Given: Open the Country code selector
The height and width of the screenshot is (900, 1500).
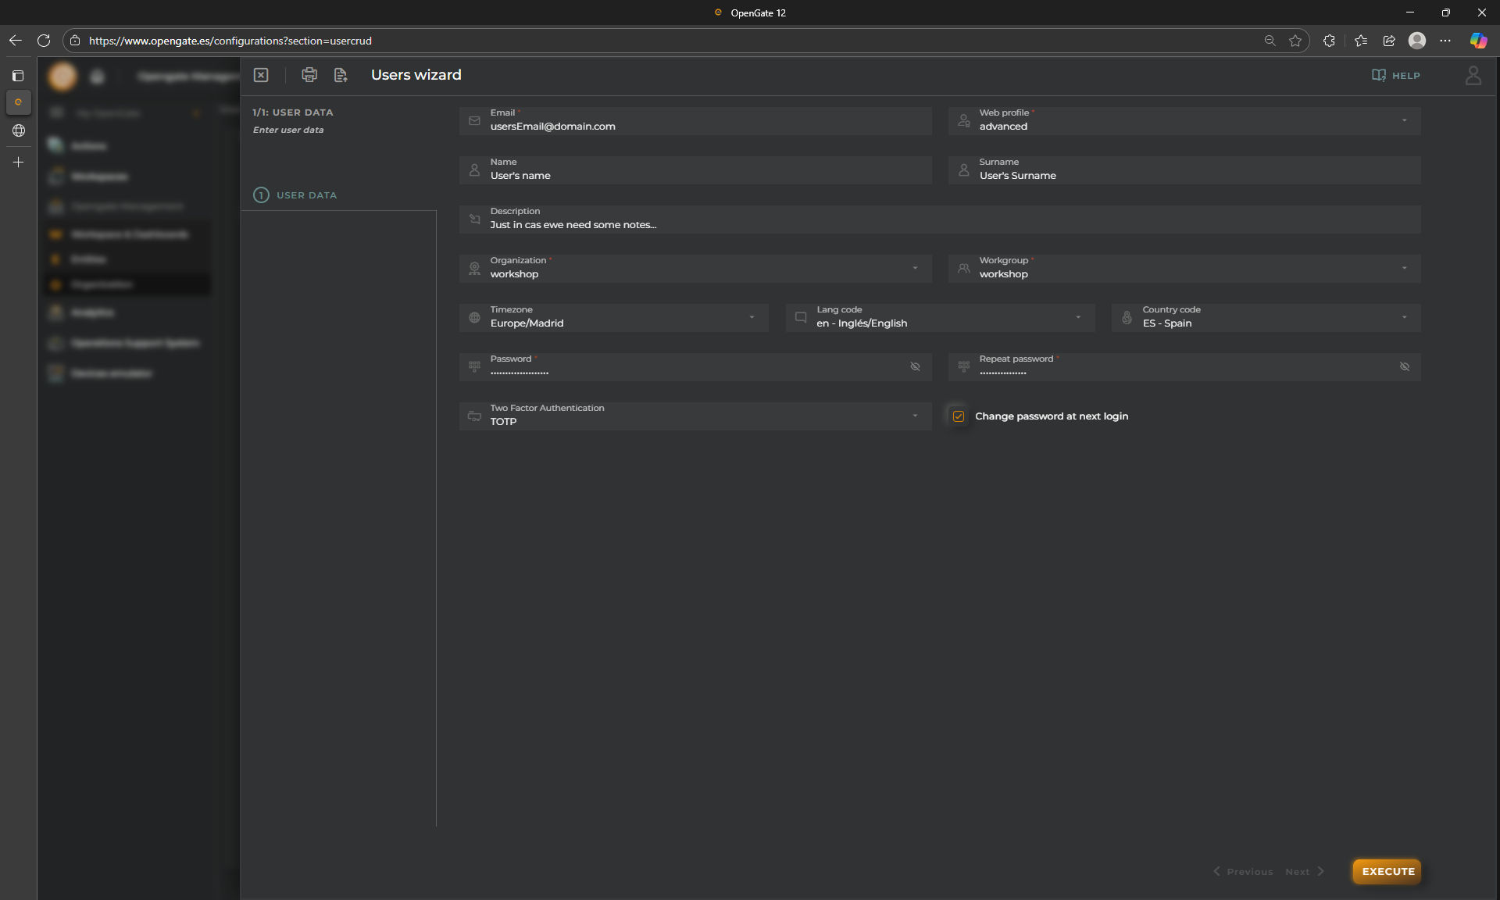Looking at the screenshot, I should coord(1404,317).
